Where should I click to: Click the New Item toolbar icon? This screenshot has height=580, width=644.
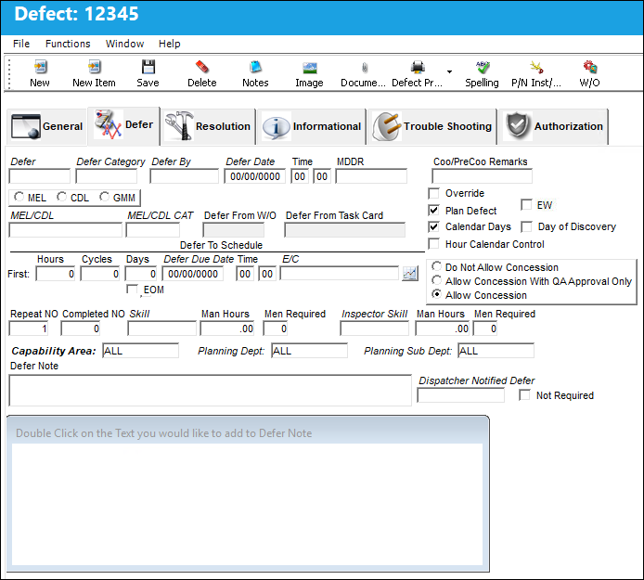94,67
